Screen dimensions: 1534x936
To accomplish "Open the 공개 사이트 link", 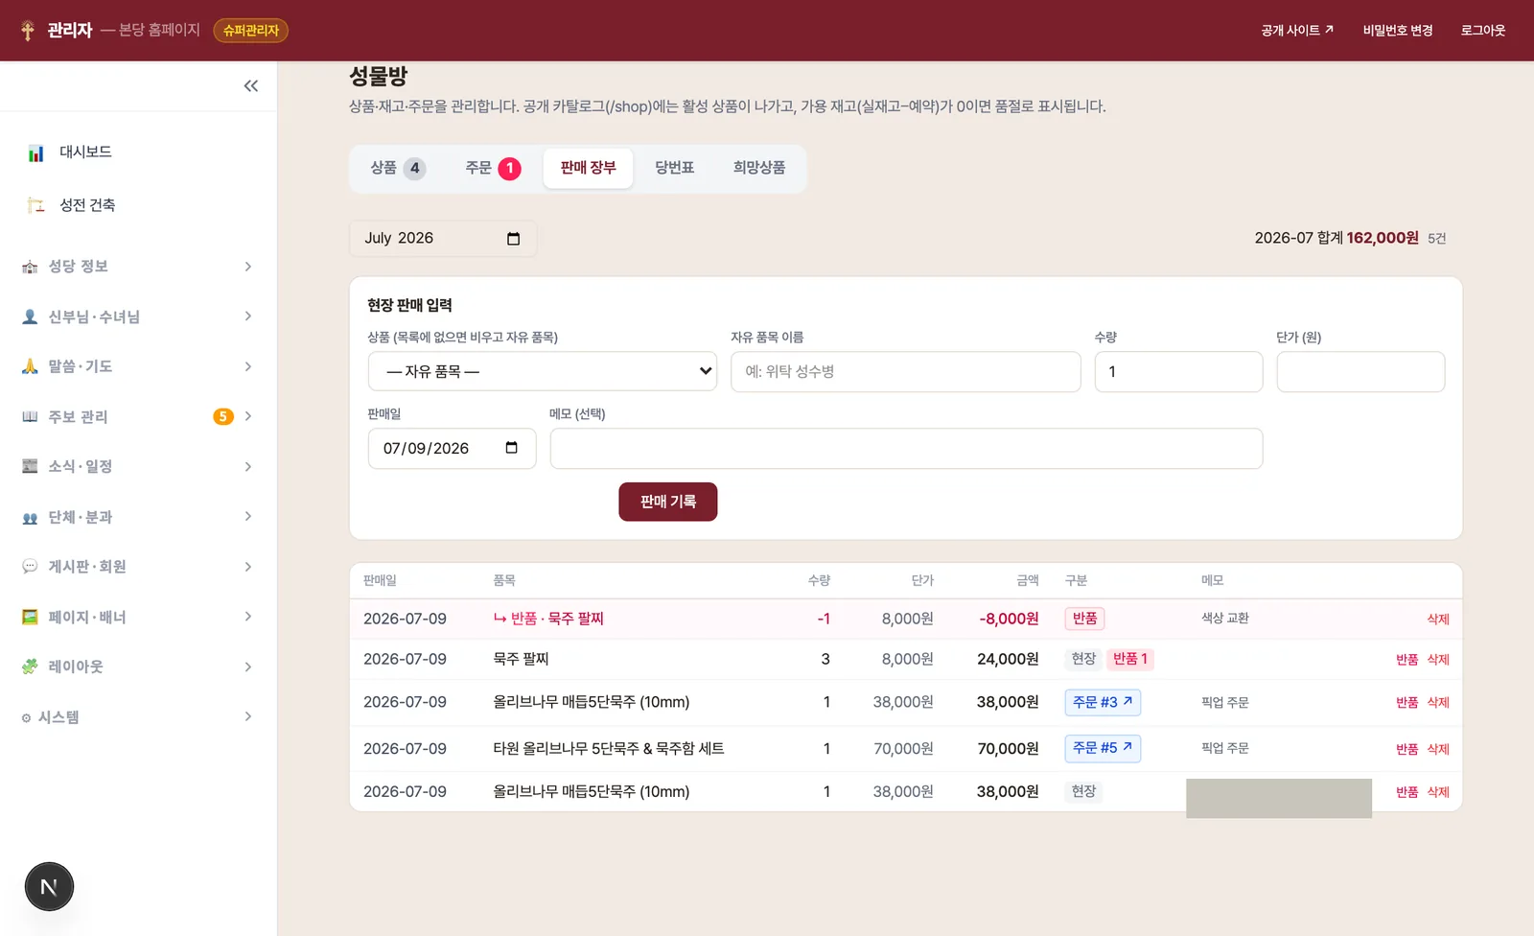I will [1297, 31].
